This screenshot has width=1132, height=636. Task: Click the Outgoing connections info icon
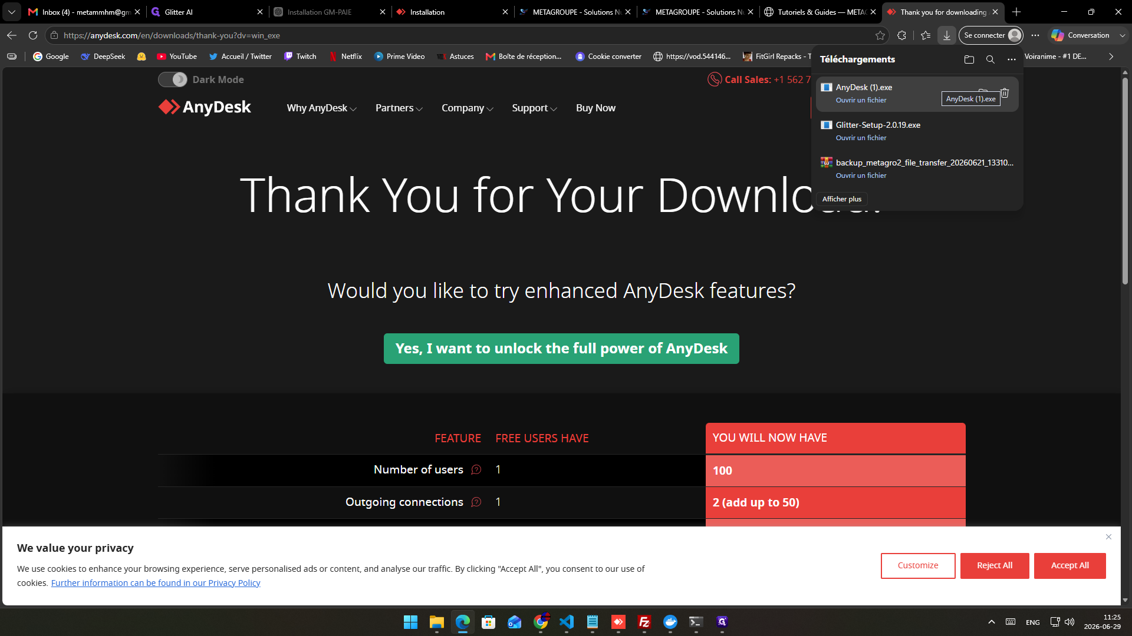(476, 502)
